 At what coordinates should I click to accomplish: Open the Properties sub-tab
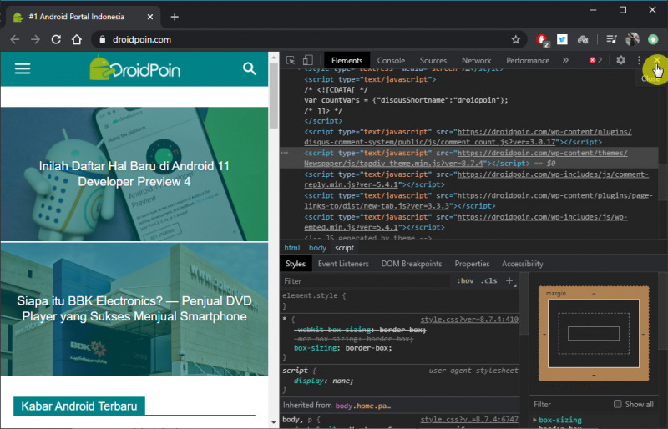point(472,264)
